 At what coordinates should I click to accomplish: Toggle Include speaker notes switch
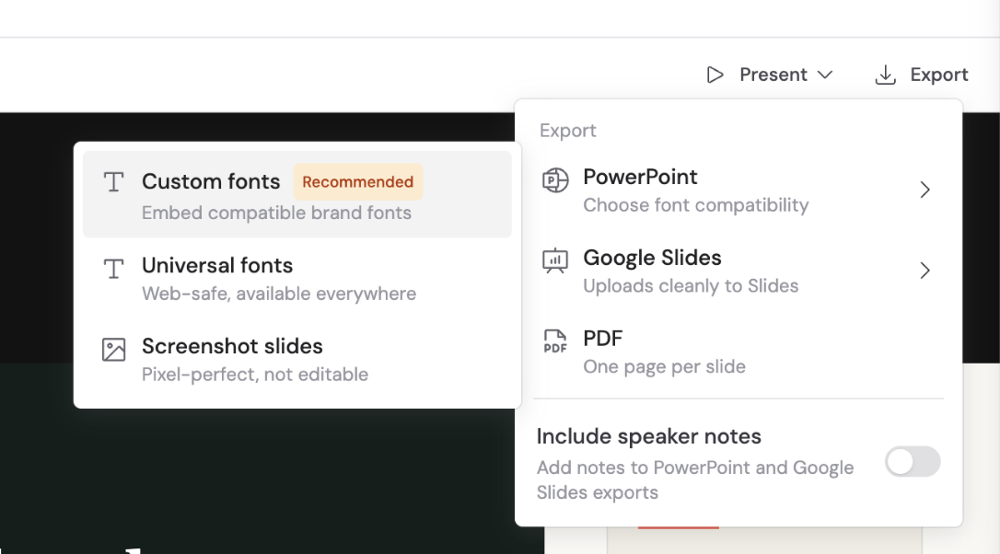(913, 462)
